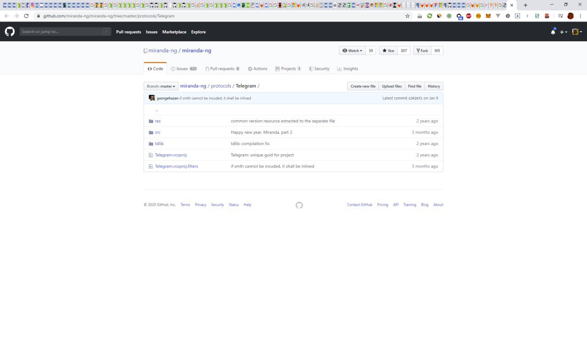Bookmark the page with the star icon

click(407, 16)
